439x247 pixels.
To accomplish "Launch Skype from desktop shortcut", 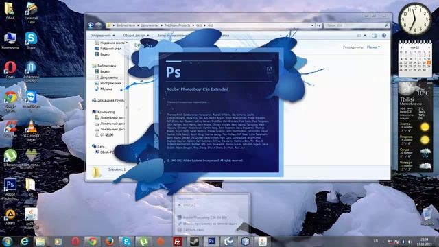I will click(31, 40).
